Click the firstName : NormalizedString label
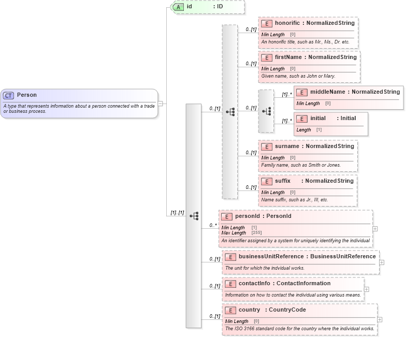This screenshot has width=406, height=338. coord(316,57)
